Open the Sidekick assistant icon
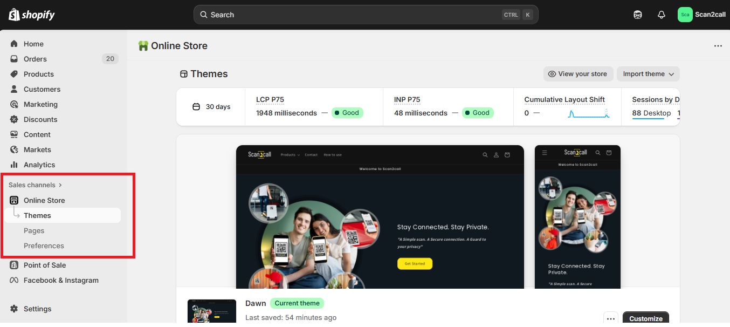Screen dimensions: 730x327 tap(638, 15)
